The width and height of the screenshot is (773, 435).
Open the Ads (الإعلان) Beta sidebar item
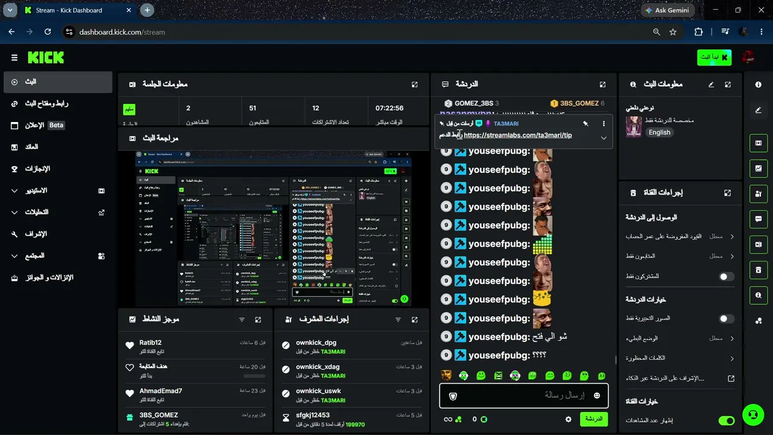coord(57,125)
